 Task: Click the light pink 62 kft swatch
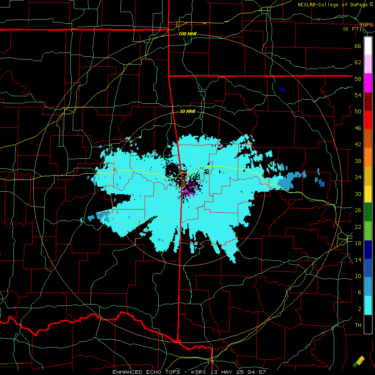pos(368,64)
